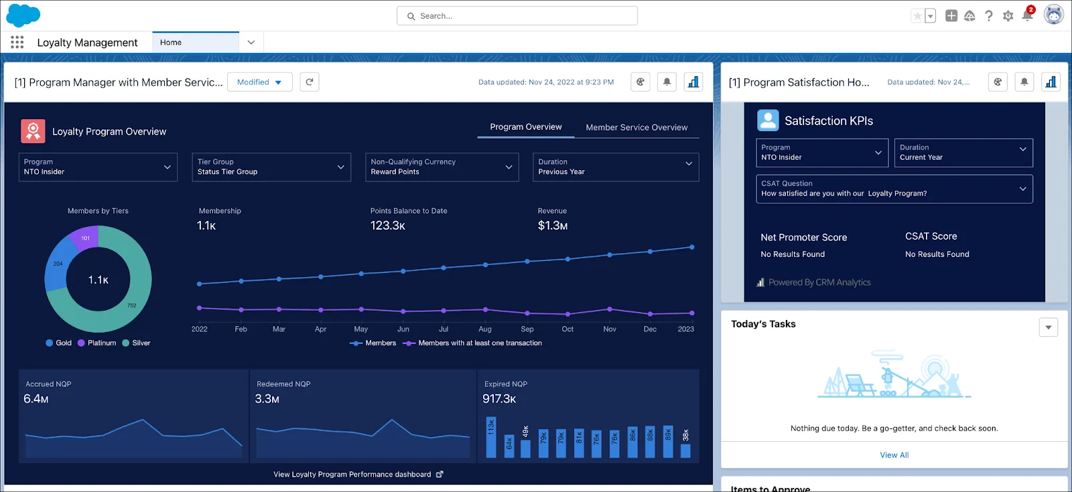Open the user profile avatar
1072x492 pixels.
pyautogui.click(x=1054, y=15)
